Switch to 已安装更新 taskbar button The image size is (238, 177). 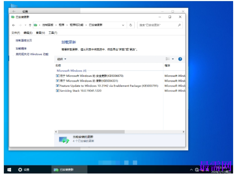point(69,170)
